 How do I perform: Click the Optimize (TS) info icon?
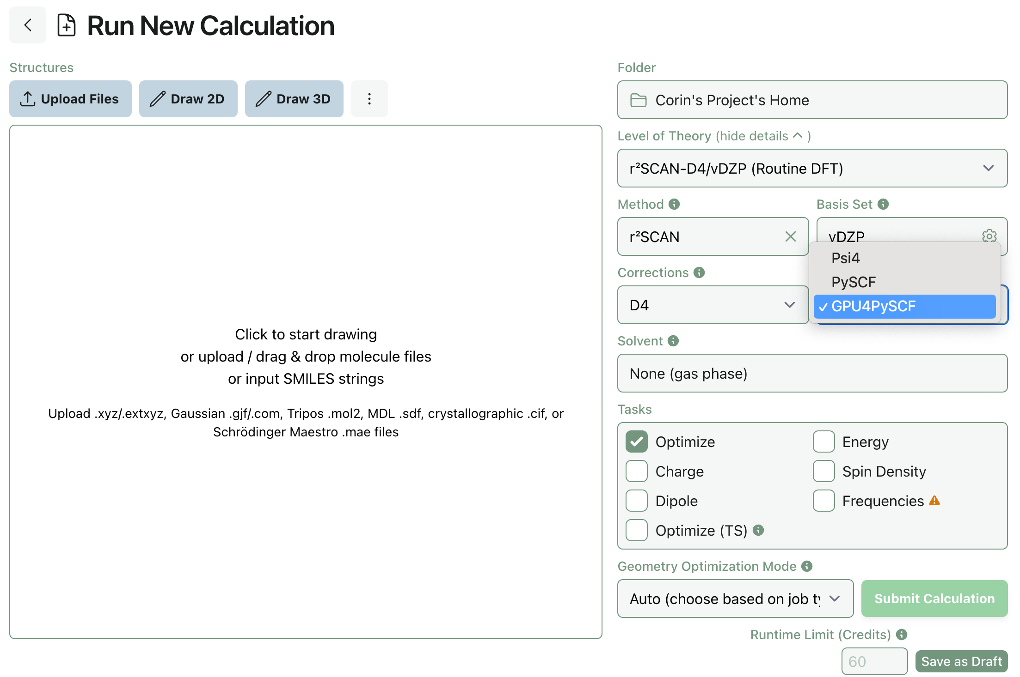[758, 530]
